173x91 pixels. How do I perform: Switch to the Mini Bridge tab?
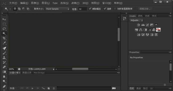coord(39,73)
